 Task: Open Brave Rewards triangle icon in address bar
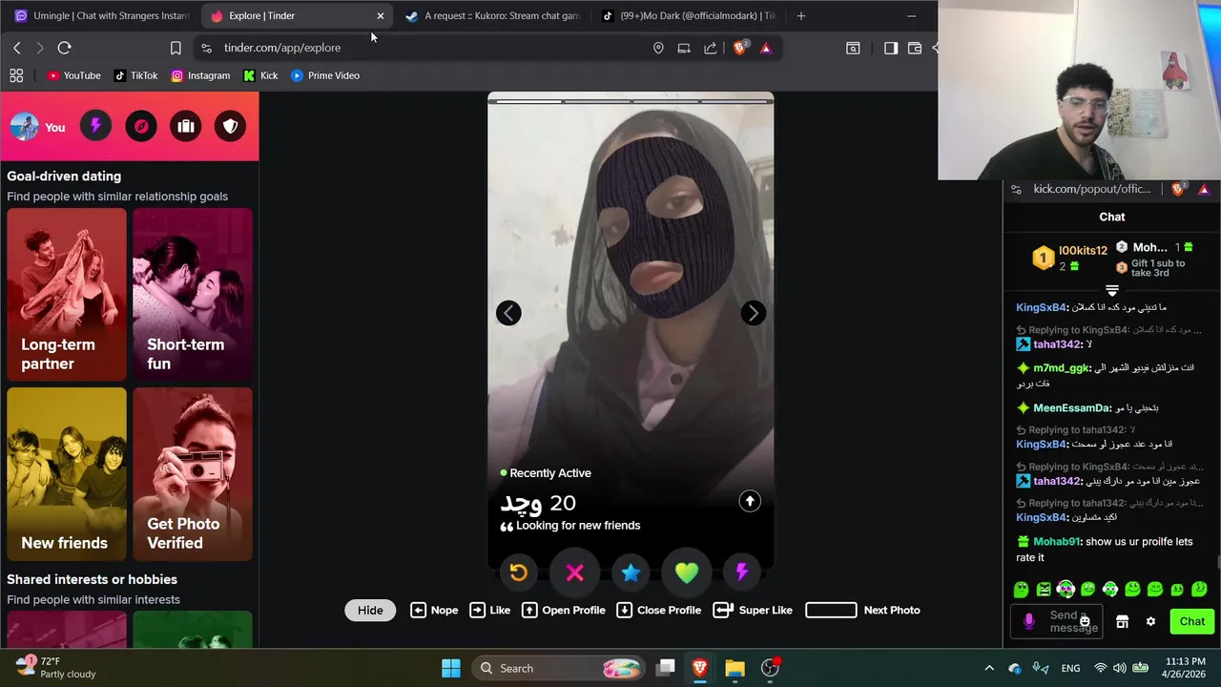(x=765, y=48)
